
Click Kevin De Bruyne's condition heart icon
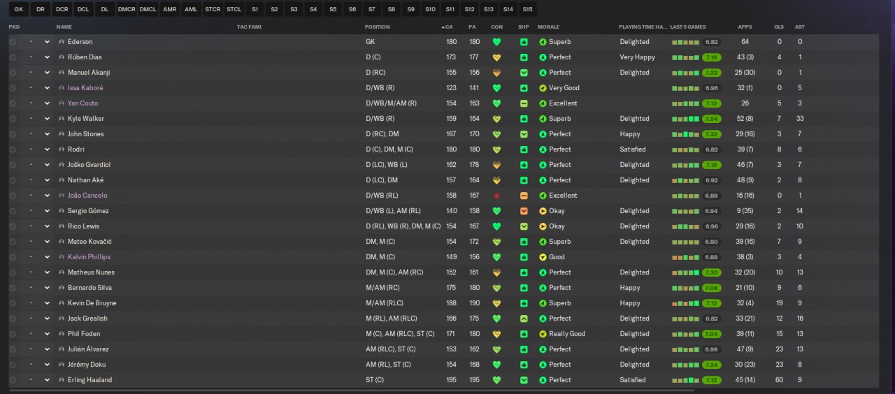coord(497,303)
